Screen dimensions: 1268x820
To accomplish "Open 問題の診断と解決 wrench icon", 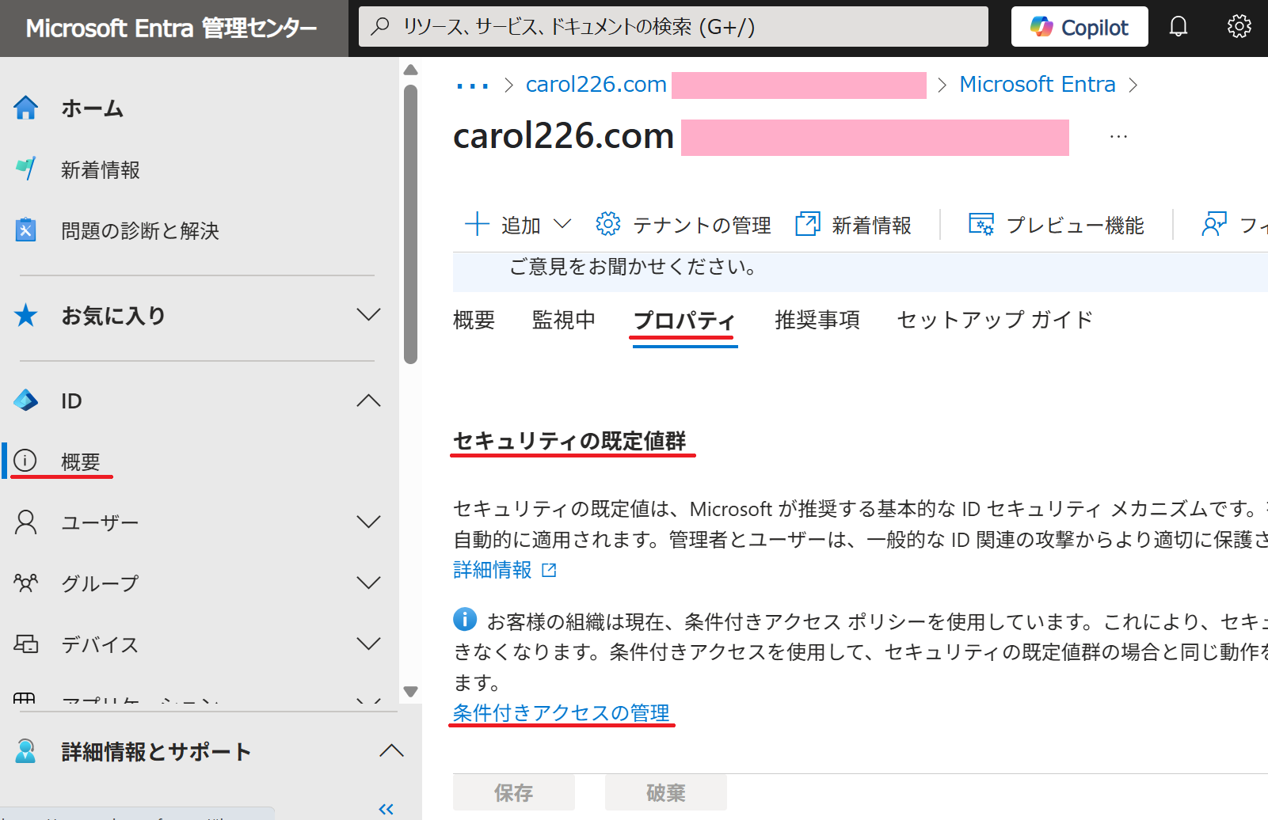I will point(26,230).
